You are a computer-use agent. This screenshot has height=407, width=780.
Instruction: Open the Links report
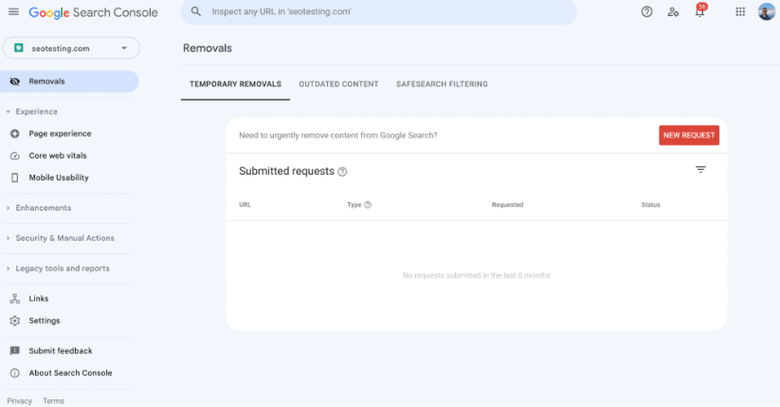click(x=38, y=299)
